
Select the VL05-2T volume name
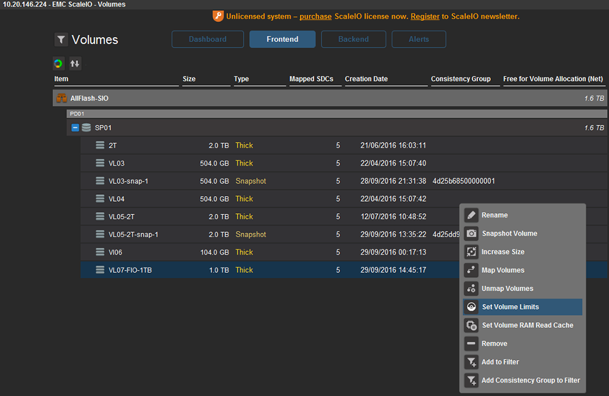coord(122,216)
